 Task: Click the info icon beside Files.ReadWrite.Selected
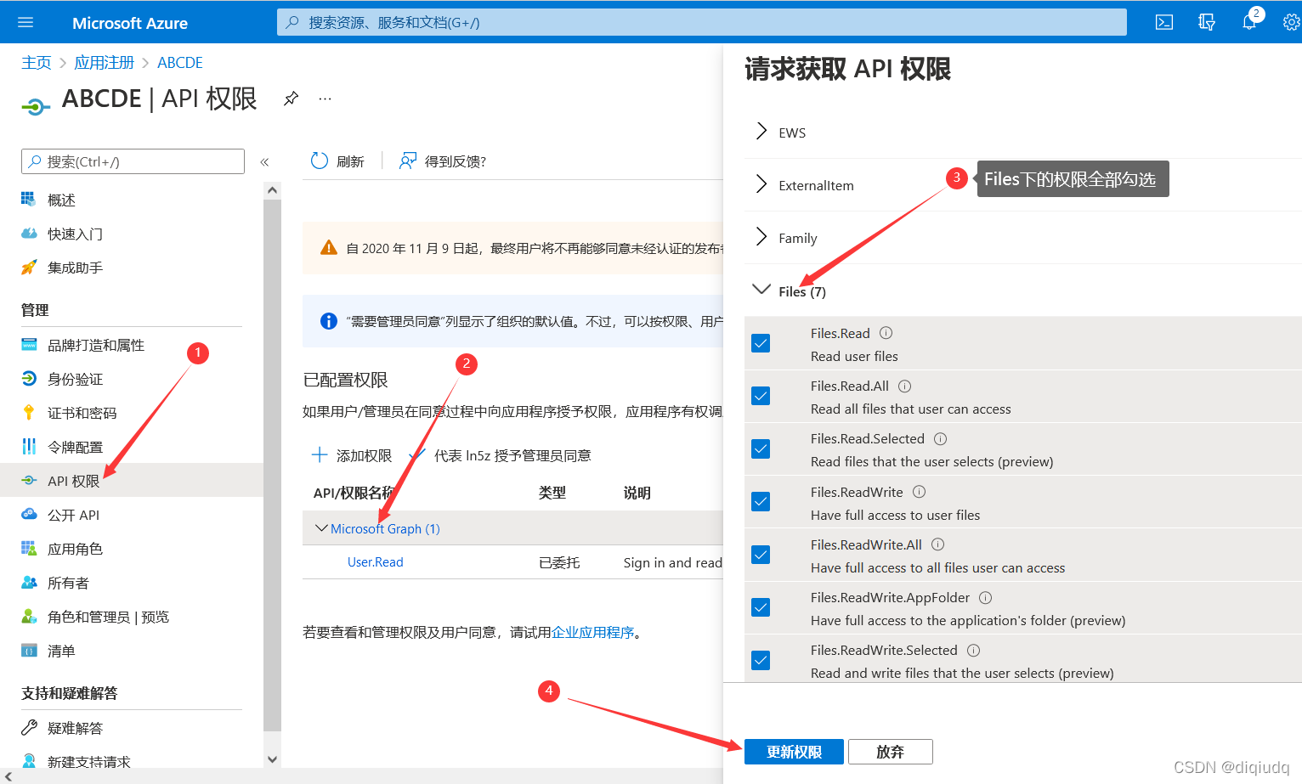[973, 651]
